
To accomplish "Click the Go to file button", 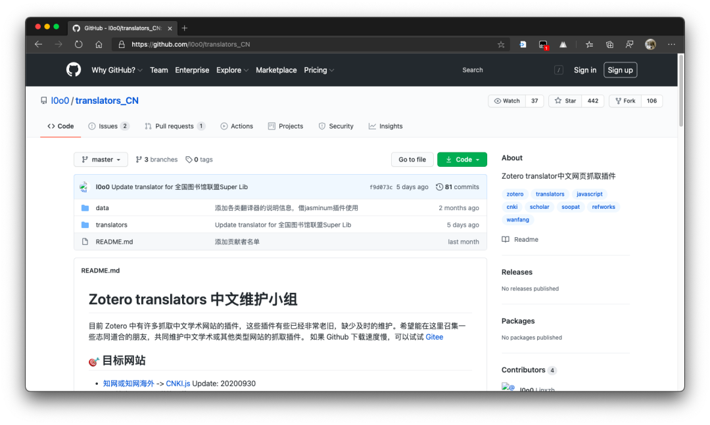I will [412, 160].
